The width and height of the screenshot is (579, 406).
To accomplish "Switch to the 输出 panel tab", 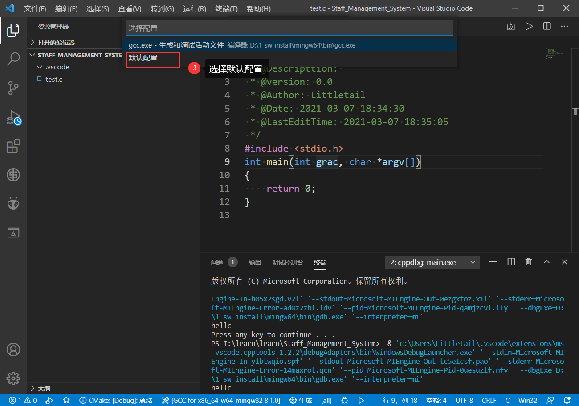I will 255,262.
